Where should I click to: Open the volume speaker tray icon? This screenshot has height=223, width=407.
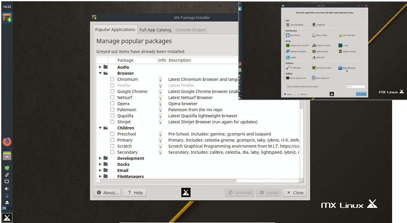[7, 189]
